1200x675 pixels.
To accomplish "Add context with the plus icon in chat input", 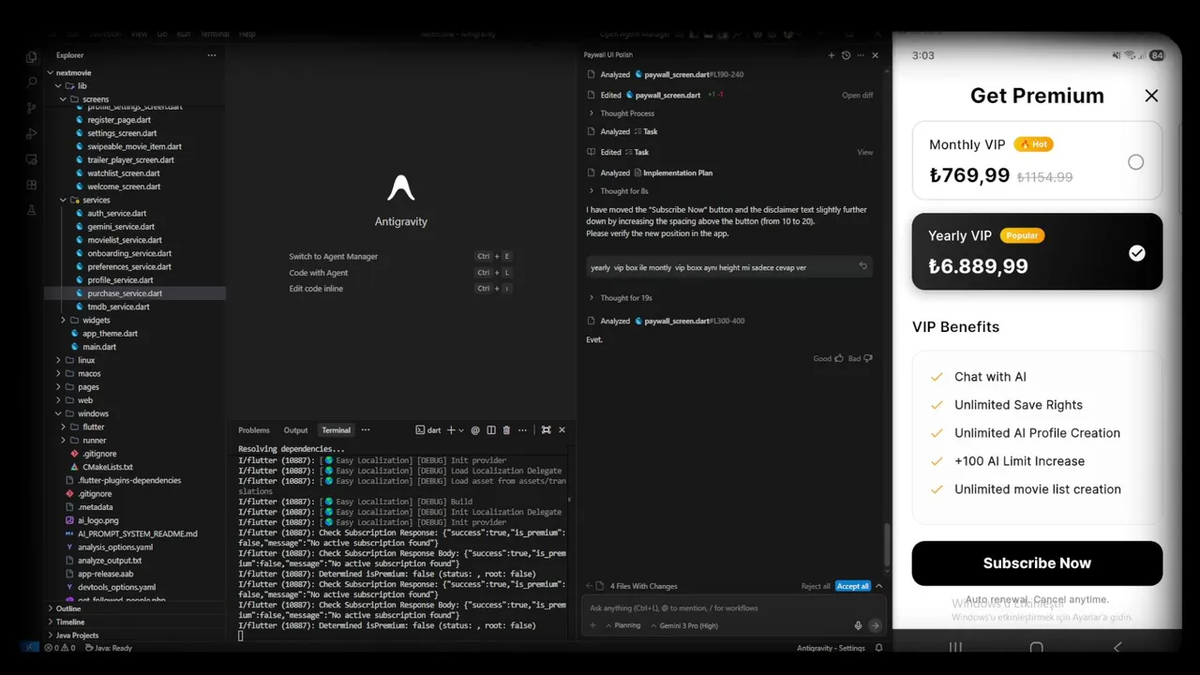I will coord(593,625).
